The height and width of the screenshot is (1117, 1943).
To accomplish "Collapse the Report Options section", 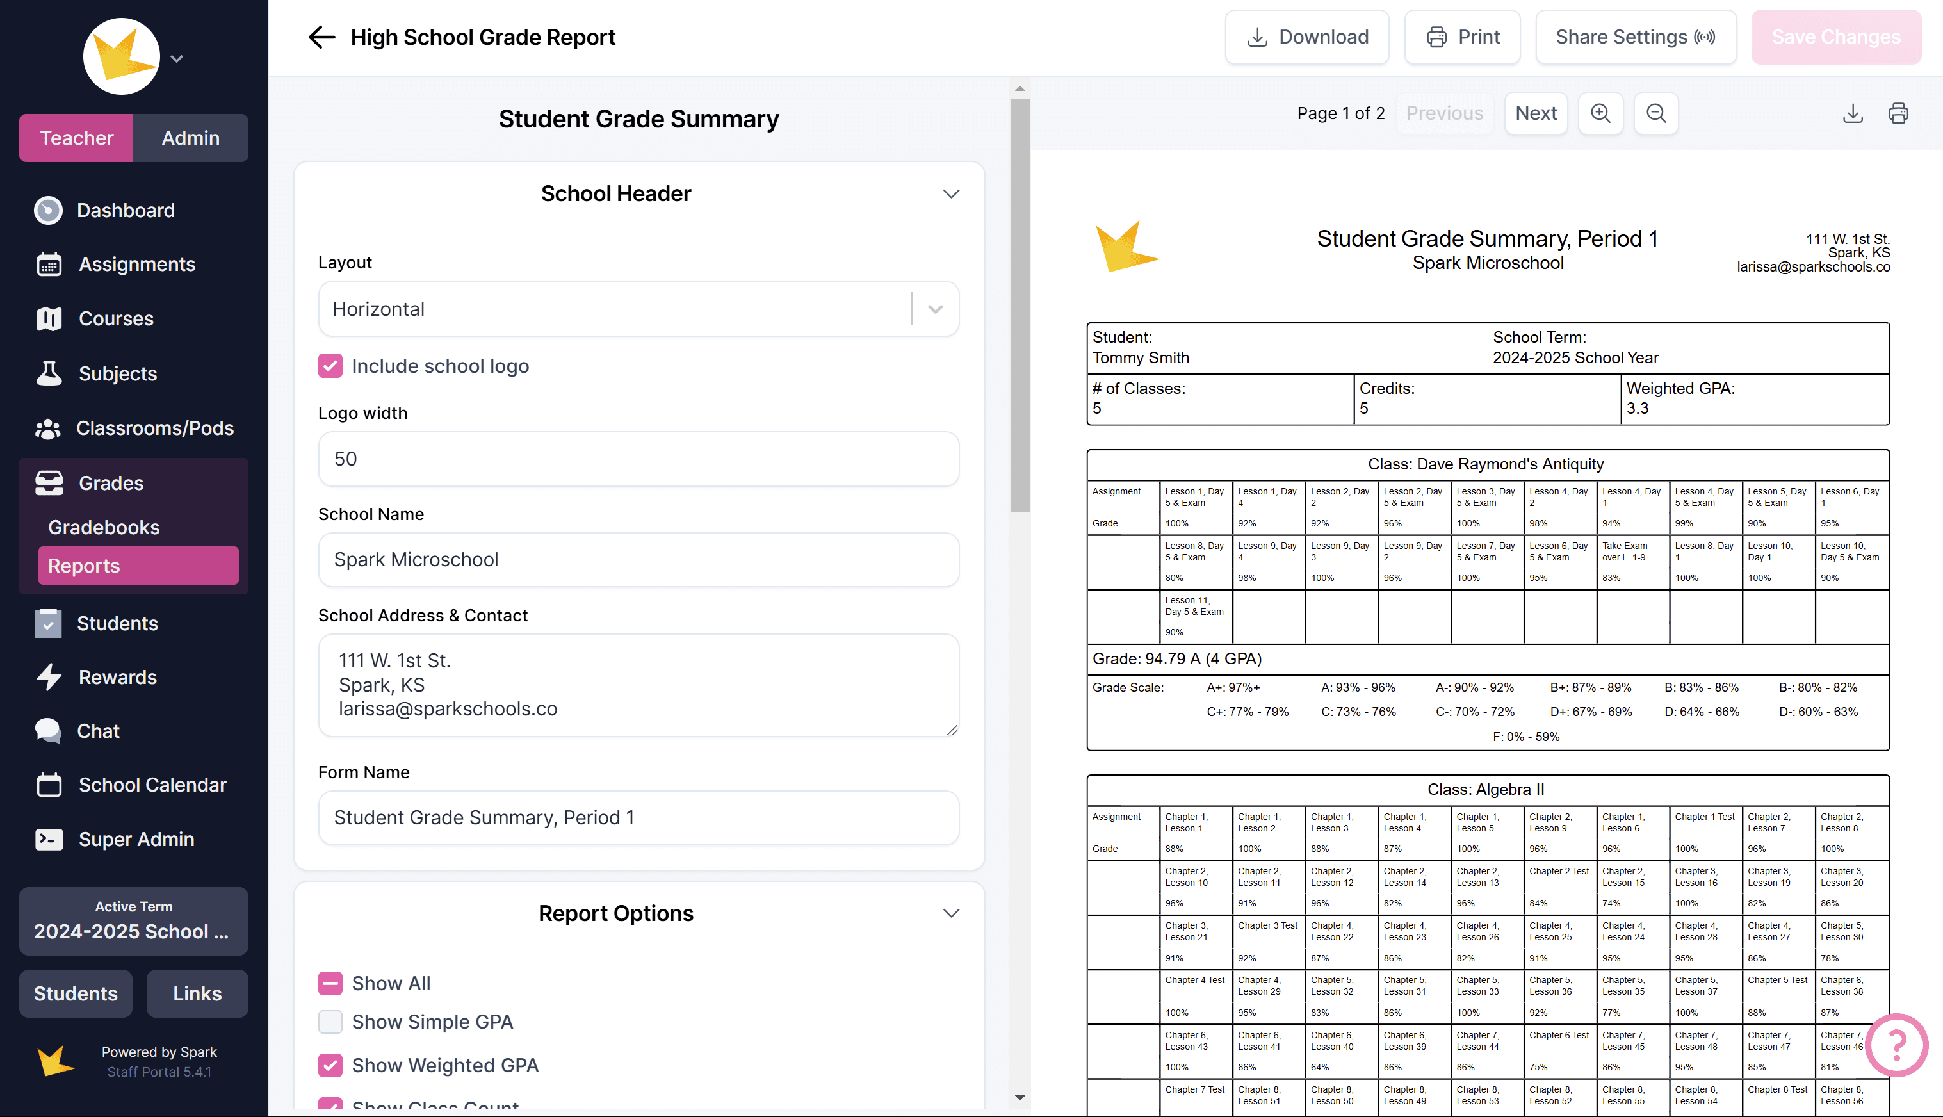I will 950,913.
